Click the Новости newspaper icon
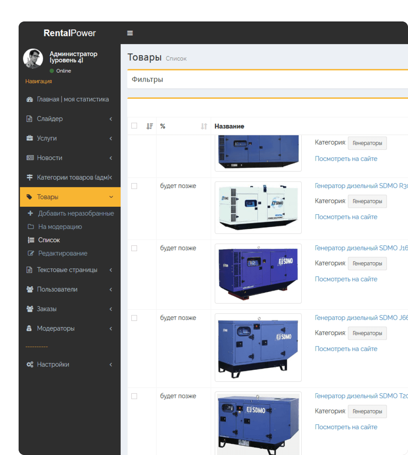The image size is (408, 455). [30, 158]
